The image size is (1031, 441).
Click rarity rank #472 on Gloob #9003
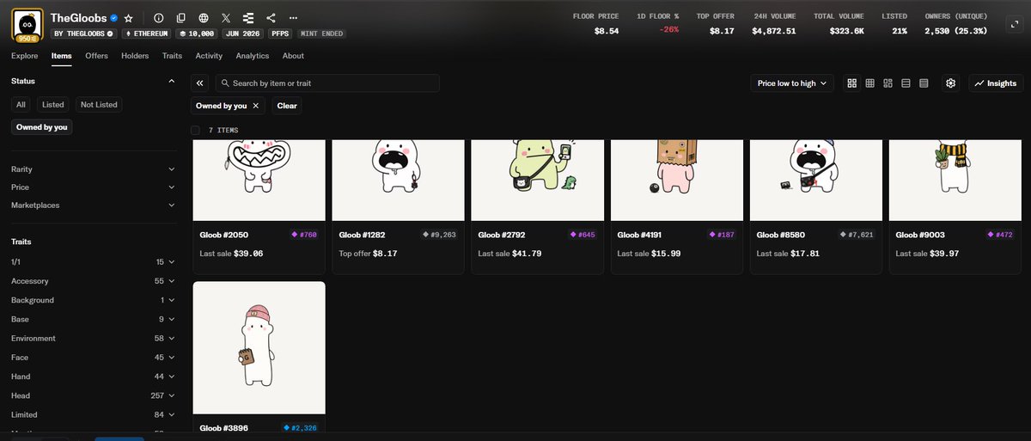click(x=999, y=235)
